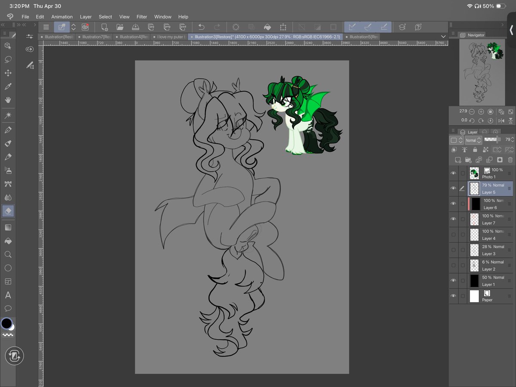The width and height of the screenshot is (516, 387).
Task: Select the Text tool
Action: point(8,295)
